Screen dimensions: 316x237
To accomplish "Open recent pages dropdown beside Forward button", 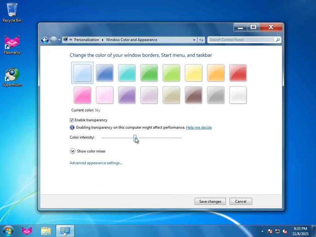I will [59, 40].
